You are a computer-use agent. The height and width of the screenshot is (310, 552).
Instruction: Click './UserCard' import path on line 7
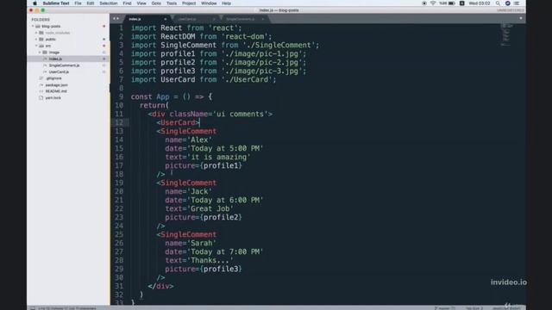[249, 79]
